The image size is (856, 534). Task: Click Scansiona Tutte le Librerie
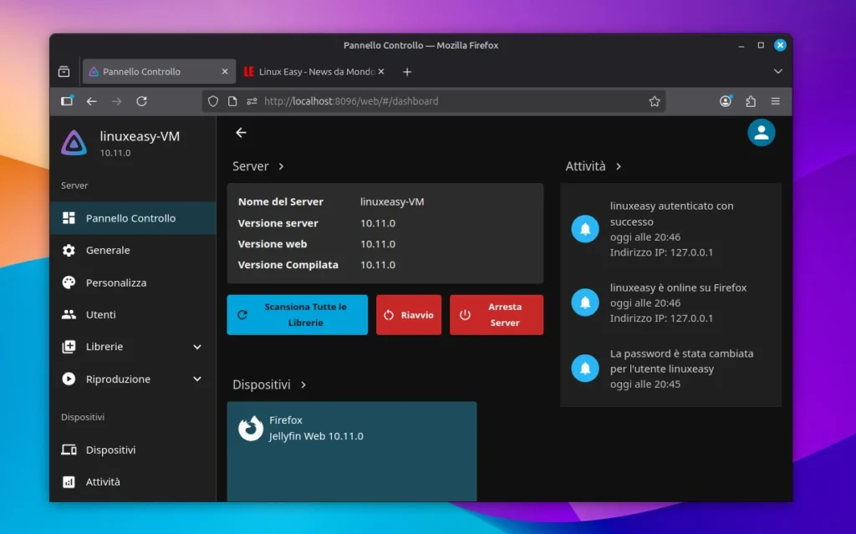297,314
